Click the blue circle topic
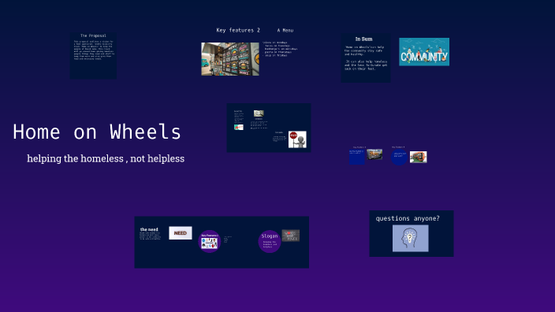The width and height of the screenshot is (555, 312). (399, 157)
